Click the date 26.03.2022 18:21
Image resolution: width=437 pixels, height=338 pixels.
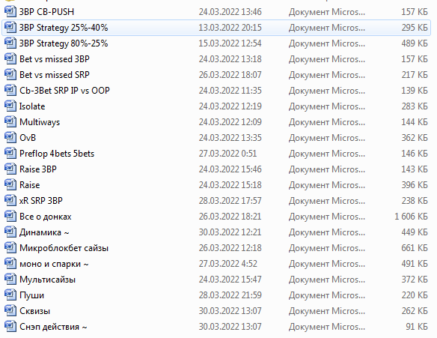tap(230, 217)
